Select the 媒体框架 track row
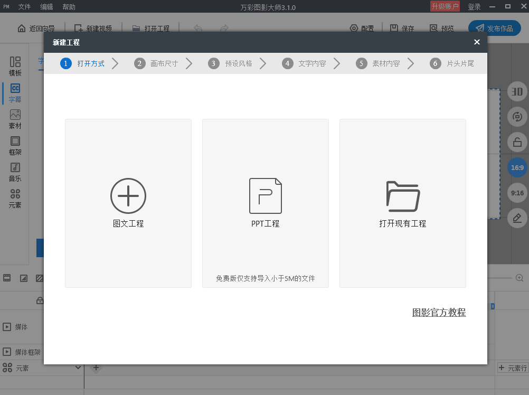529x395 pixels. (x=22, y=352)
